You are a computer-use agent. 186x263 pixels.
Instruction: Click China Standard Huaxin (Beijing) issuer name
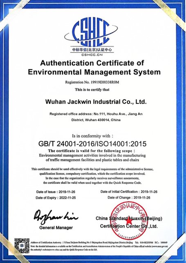(x=129, y=219)
